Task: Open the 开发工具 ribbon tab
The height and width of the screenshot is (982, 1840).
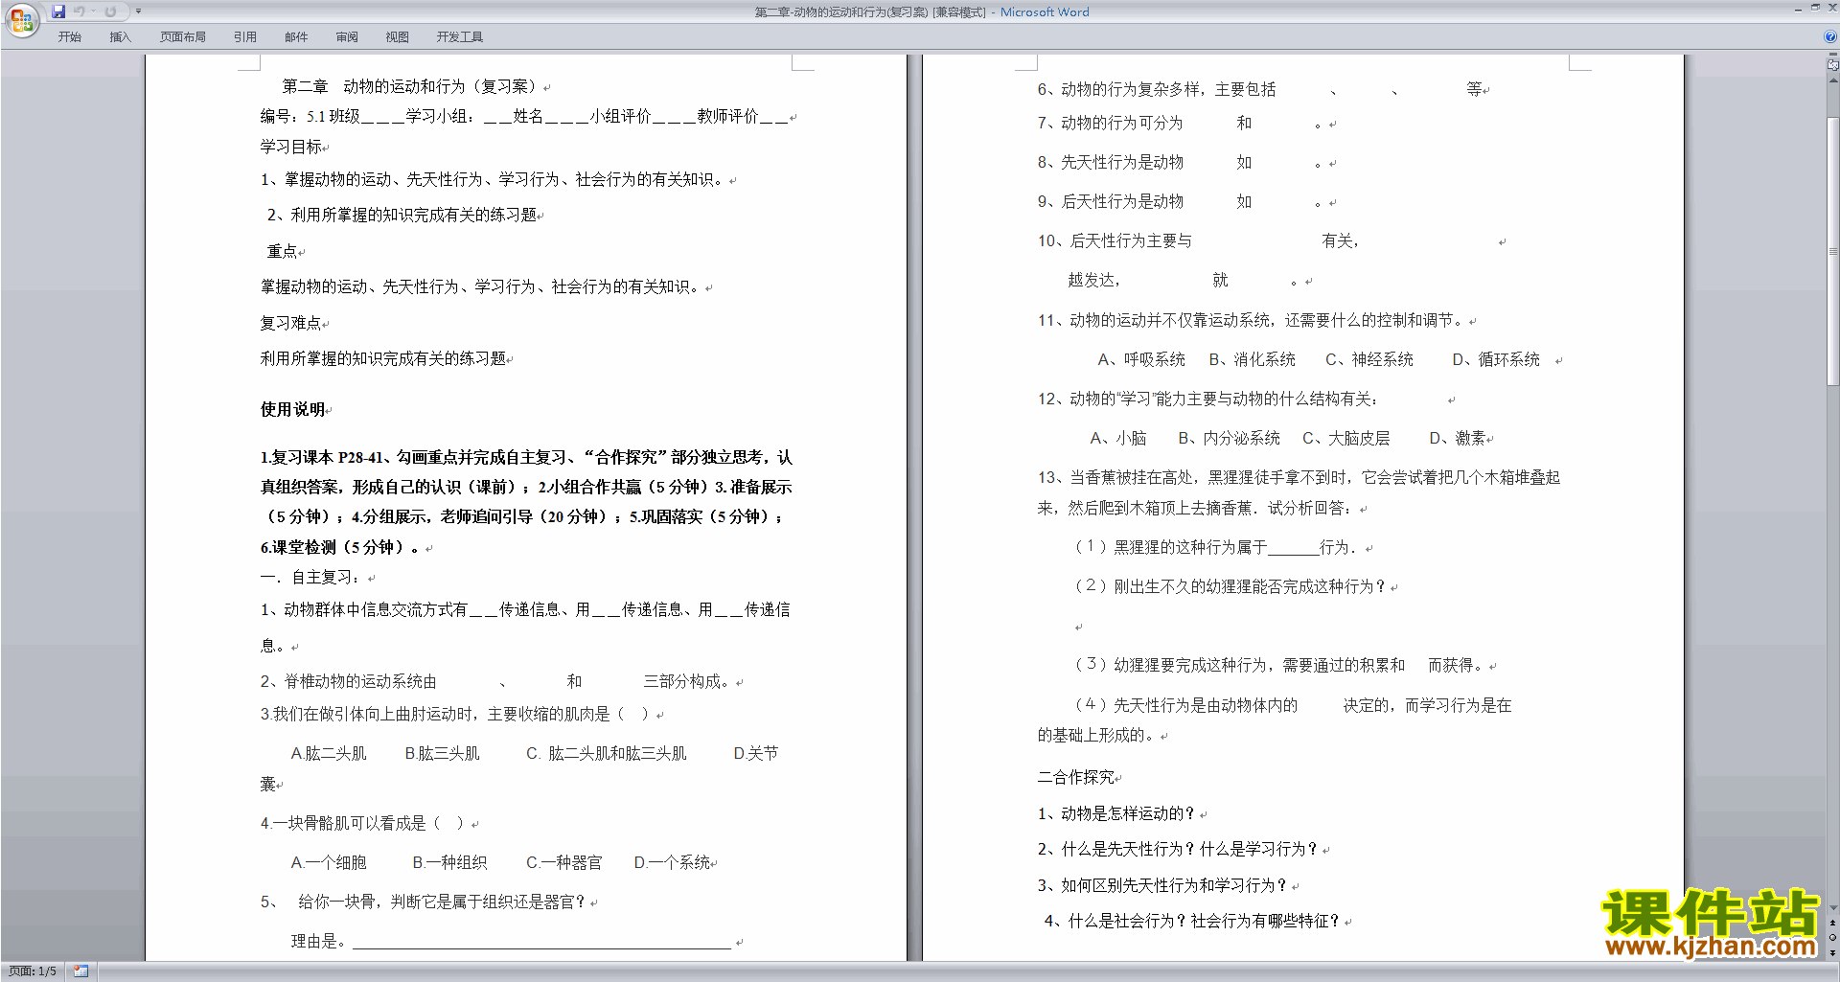Action: (460, 36)
